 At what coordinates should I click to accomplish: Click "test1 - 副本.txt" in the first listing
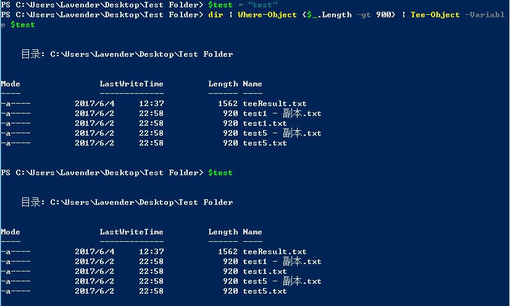click(x=282, y=114)
